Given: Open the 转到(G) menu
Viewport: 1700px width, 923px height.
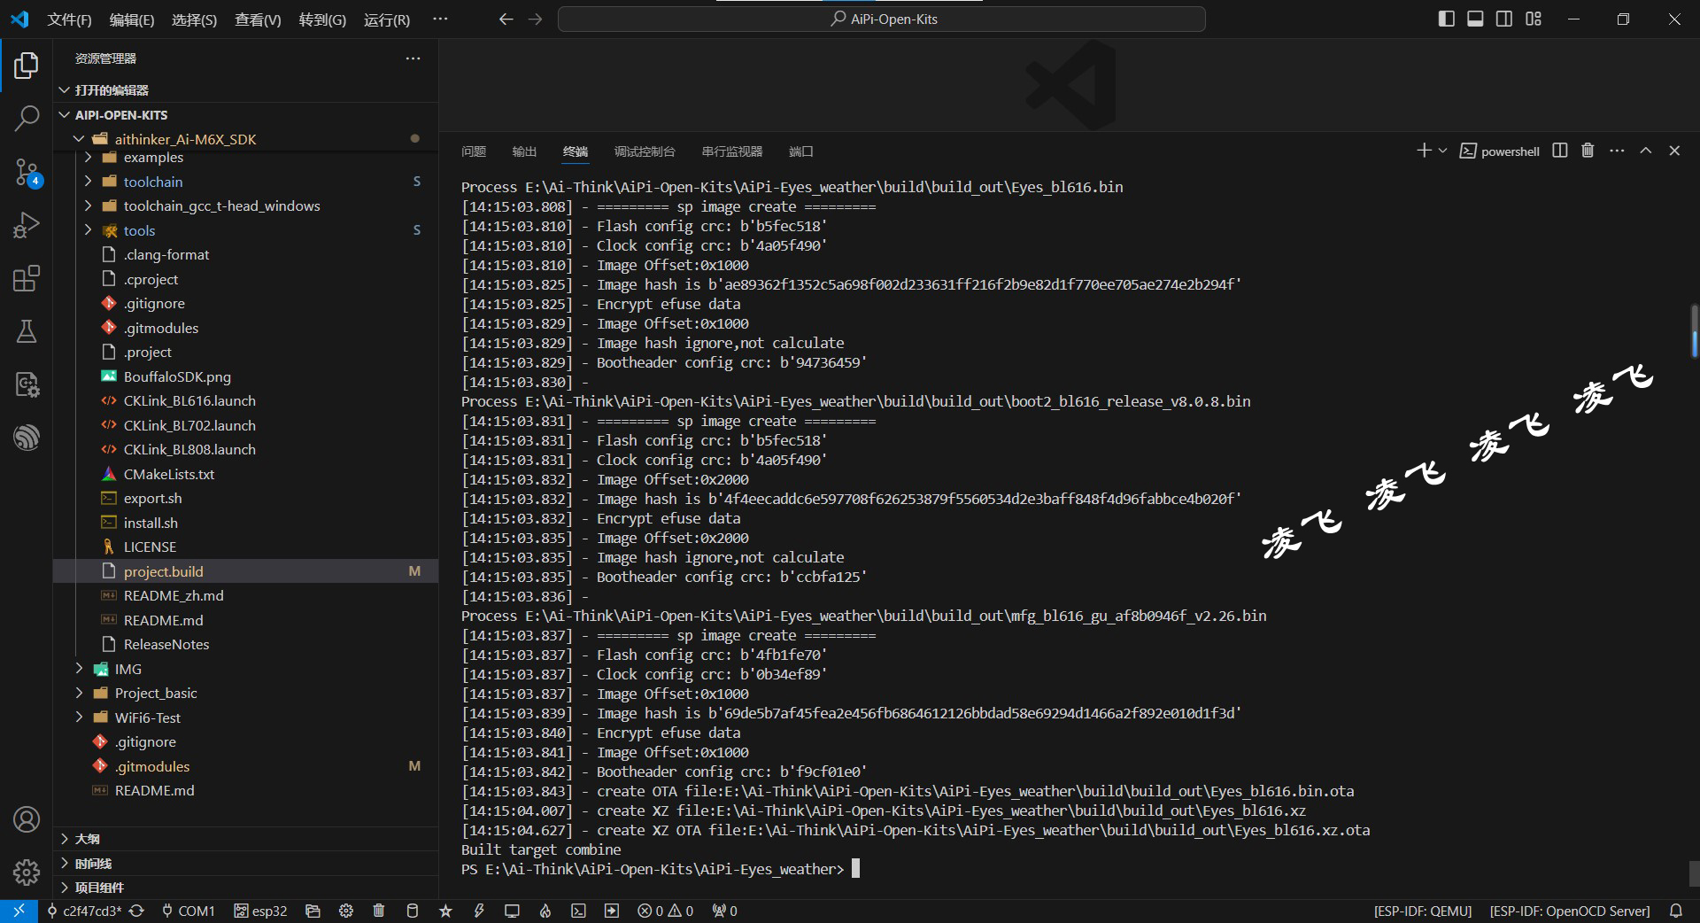Looking at the screenshot, I should (x=322, y=19).
